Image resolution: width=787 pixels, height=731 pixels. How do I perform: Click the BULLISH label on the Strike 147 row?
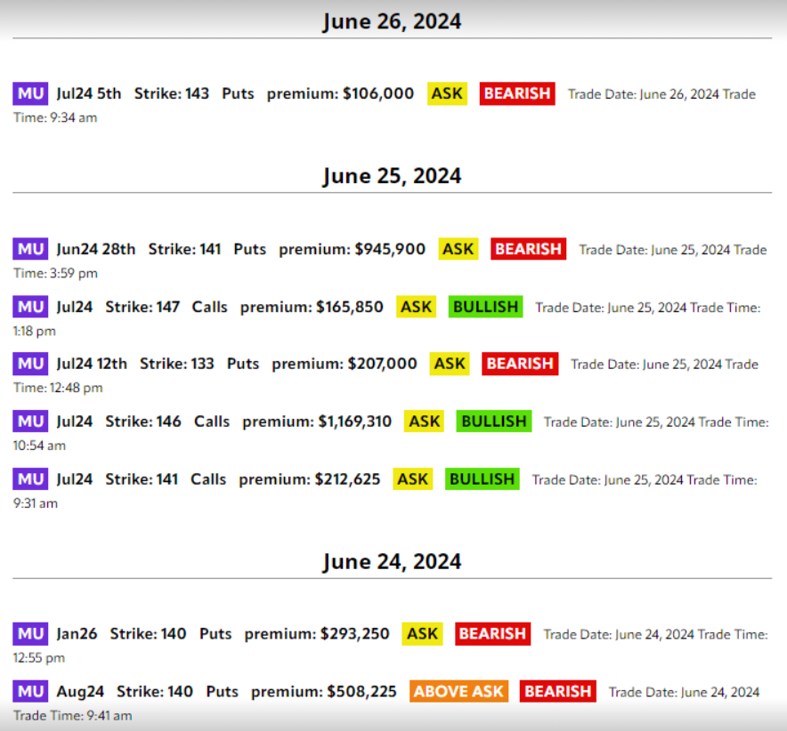click(485, 307)
